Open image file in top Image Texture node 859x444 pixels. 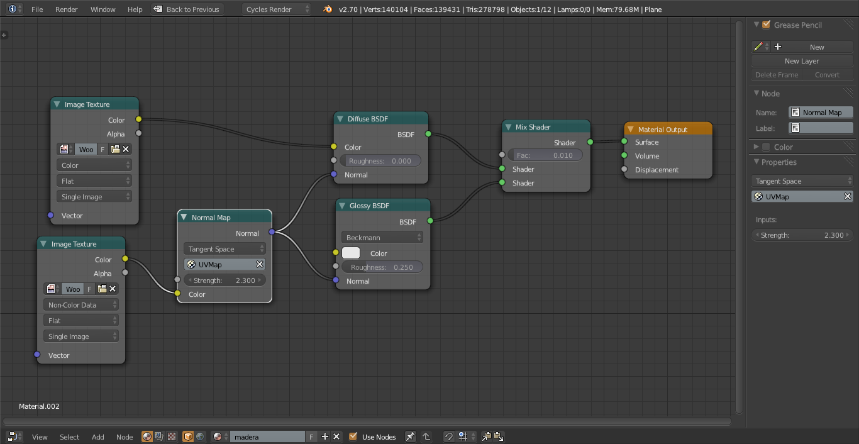click(x=115, y=149)
